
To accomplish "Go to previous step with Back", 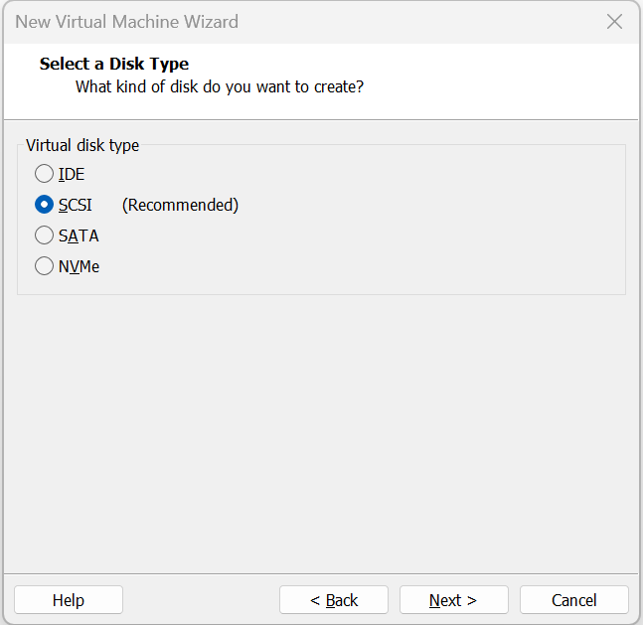I will (334, 600).
